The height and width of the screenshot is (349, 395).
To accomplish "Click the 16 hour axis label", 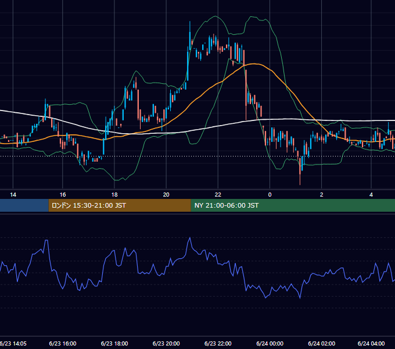I will [63, 195].
